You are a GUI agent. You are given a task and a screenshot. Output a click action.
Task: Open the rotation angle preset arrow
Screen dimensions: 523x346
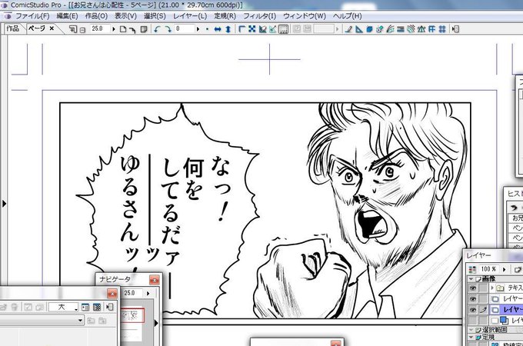click(x=198, y=29)
